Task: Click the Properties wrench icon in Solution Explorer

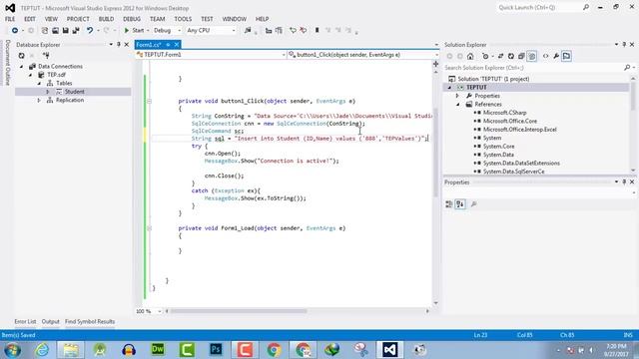Action: 556,56
